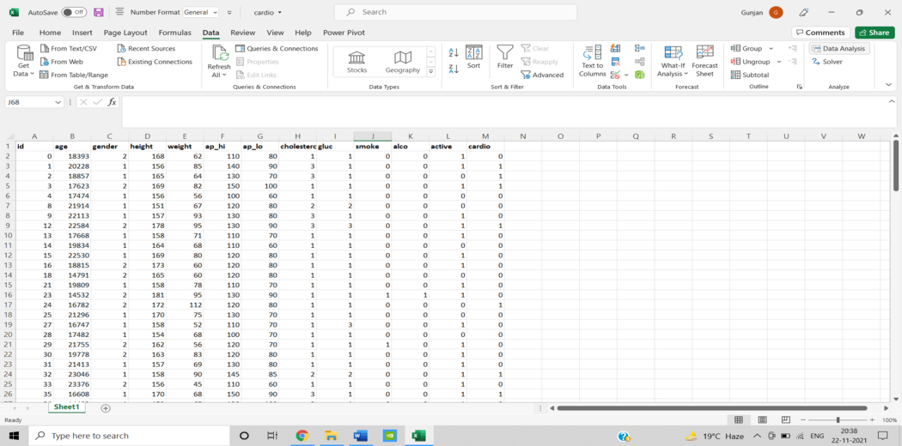
Task: Open the Forecast Sheet tool
Action: point(704,61)
